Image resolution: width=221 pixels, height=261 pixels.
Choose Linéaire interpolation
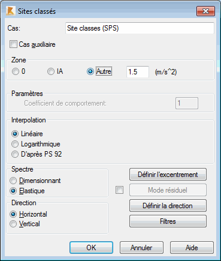tap(15, 134)
